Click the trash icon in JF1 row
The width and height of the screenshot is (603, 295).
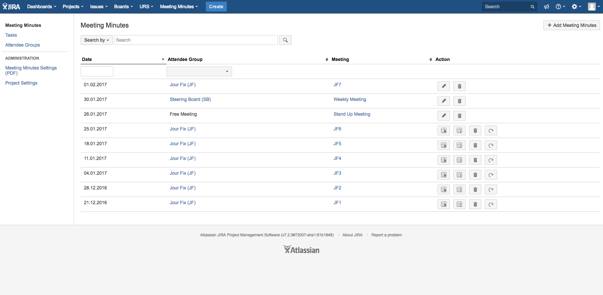(x=475, y=204)
